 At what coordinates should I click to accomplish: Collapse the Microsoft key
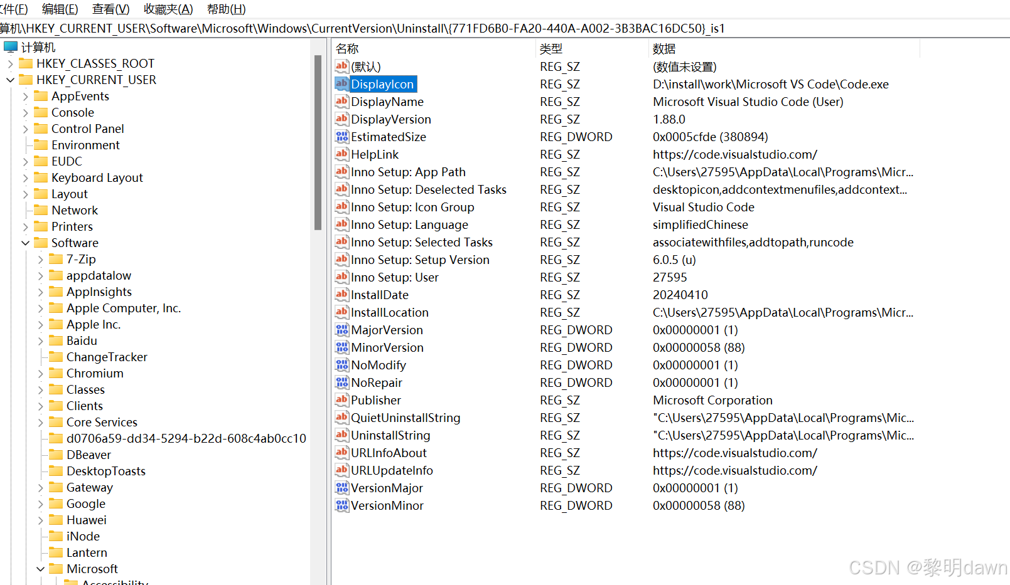pos(40,569)
